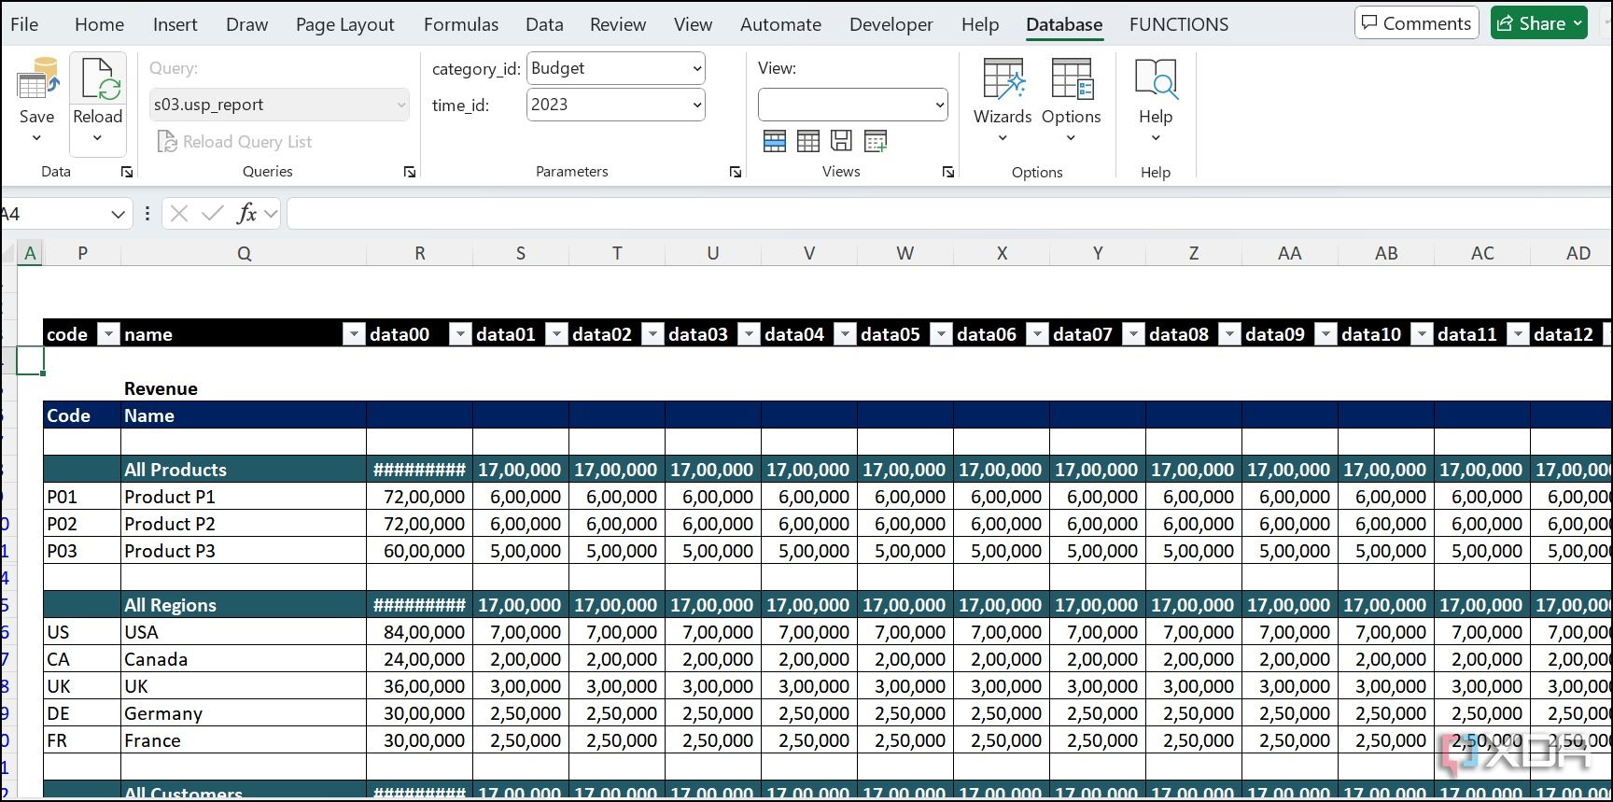This screenshot has width=1613, height=802.
Task: Expand the formula bar fx chevron
Action: point(271,214)
